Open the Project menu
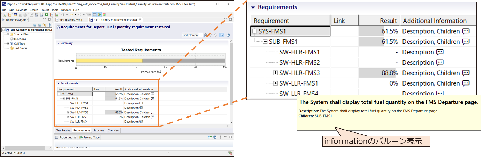The width and height of the screenshot is (481, 157). click(x=45, y=10)
